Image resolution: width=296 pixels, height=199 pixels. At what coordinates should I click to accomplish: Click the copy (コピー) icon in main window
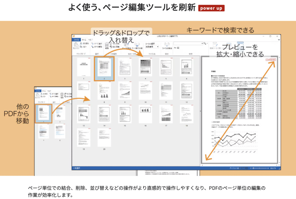click(x=81, y=47)
